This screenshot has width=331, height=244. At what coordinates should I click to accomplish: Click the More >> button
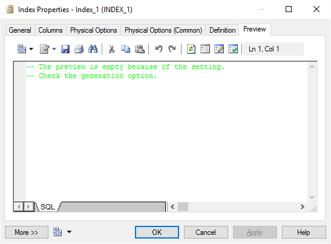tap(27, 232)
